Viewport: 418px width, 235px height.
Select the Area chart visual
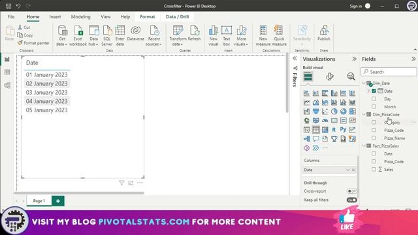point(315,102)
